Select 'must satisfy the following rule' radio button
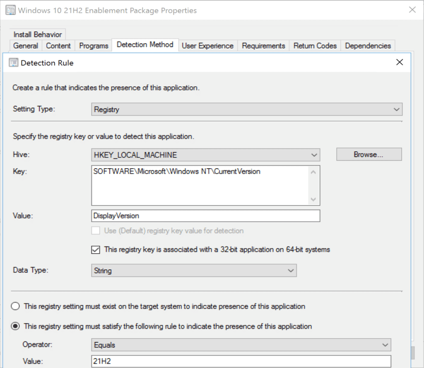 (15, 326)
